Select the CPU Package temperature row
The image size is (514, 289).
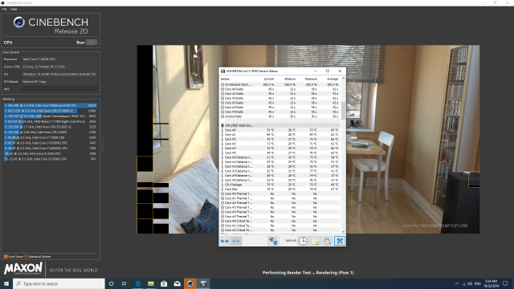(x=280, y=185)
